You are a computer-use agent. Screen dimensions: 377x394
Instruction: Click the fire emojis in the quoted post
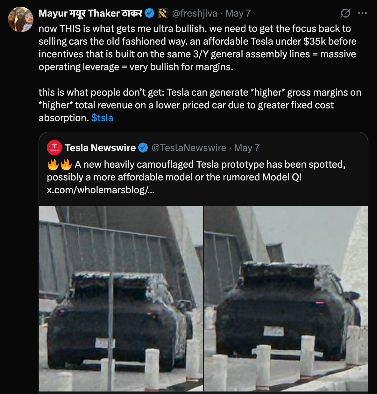point(60,164)
